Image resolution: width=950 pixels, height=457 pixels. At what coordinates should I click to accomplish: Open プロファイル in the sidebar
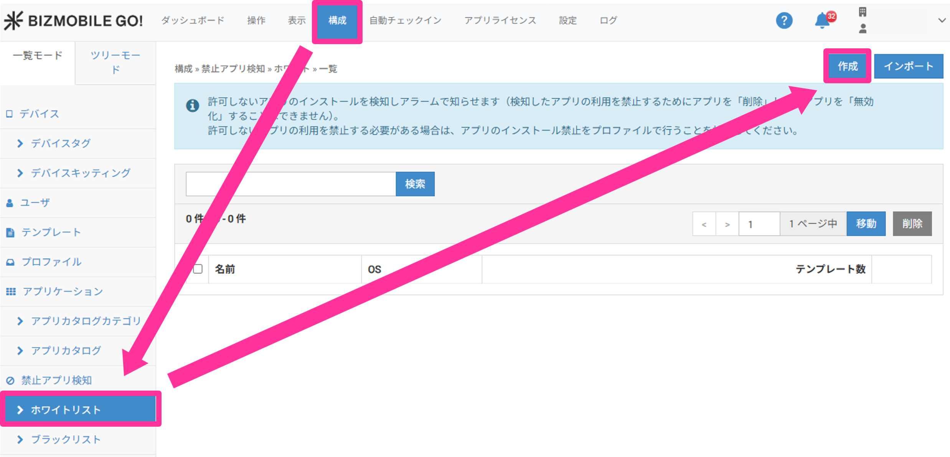click(51, 262)
